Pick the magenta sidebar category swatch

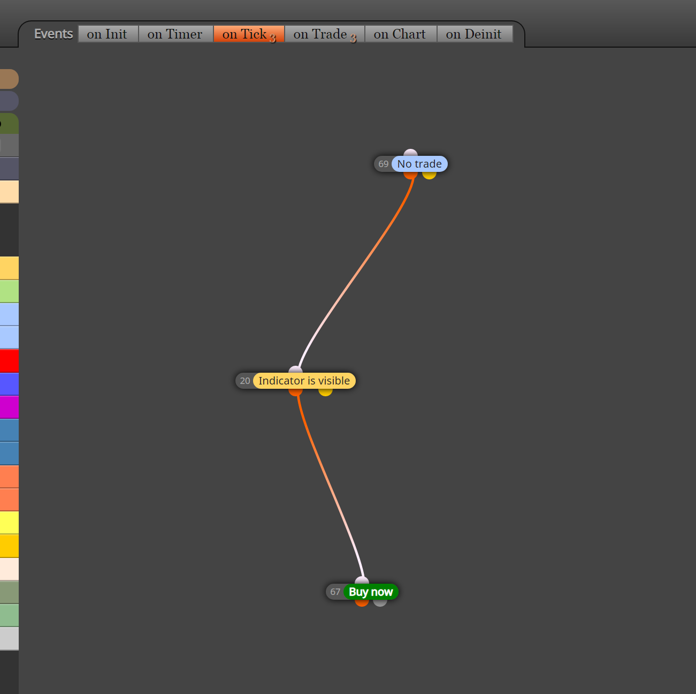click(x=9, y=407)
